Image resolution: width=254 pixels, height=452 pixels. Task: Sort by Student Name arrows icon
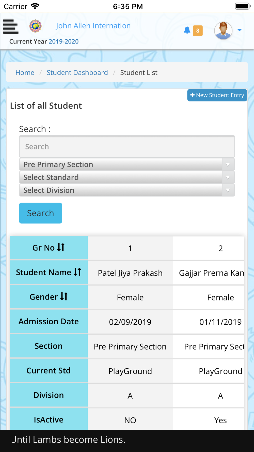77,272
